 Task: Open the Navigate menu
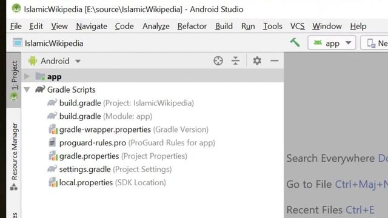click(x=92, y=26)
